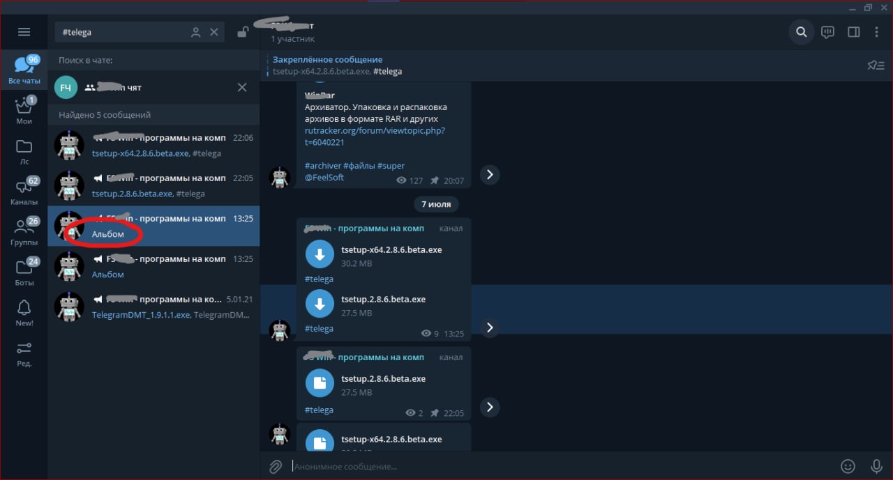893x480 pixels.
Task: Download tsetup.2.8.6.beta.exe in album
Action: click(x=320, y=305)
